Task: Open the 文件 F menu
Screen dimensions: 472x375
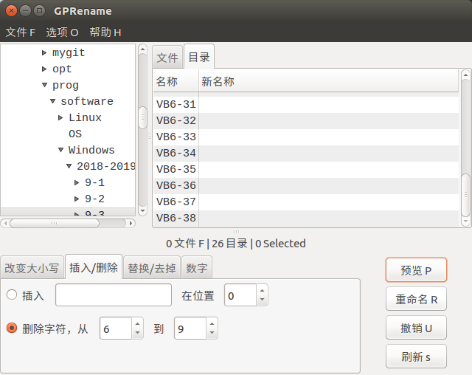Action: coord(21,32)
